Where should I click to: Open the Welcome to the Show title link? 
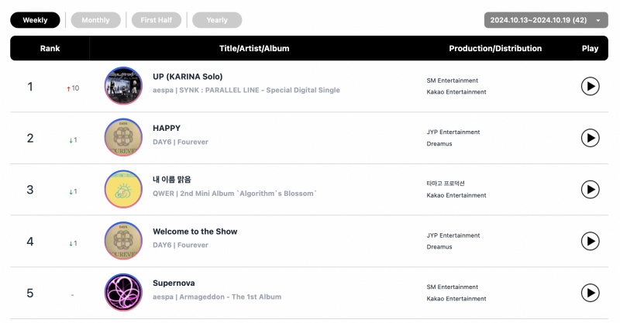(195, 232)
